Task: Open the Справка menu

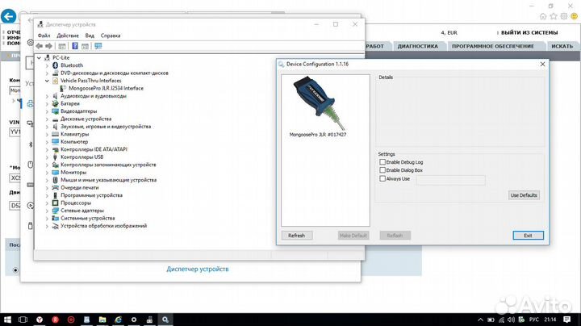Action: coord(111,36)
